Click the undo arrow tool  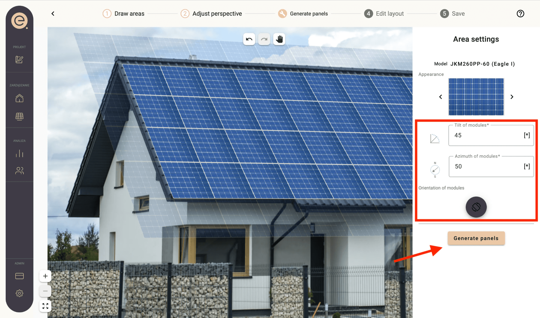[x=249, y=39]
